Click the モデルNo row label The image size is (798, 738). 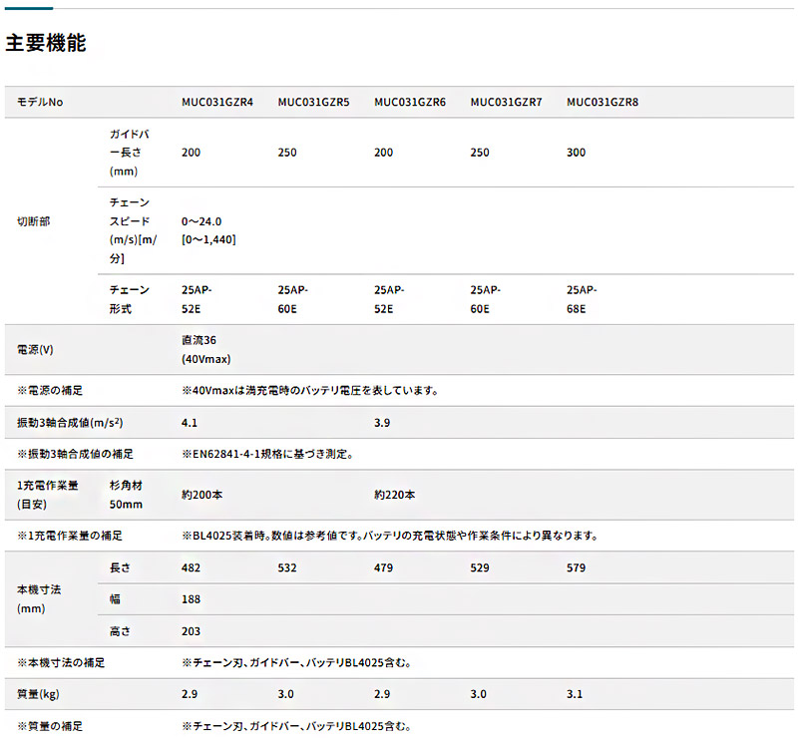40,102
